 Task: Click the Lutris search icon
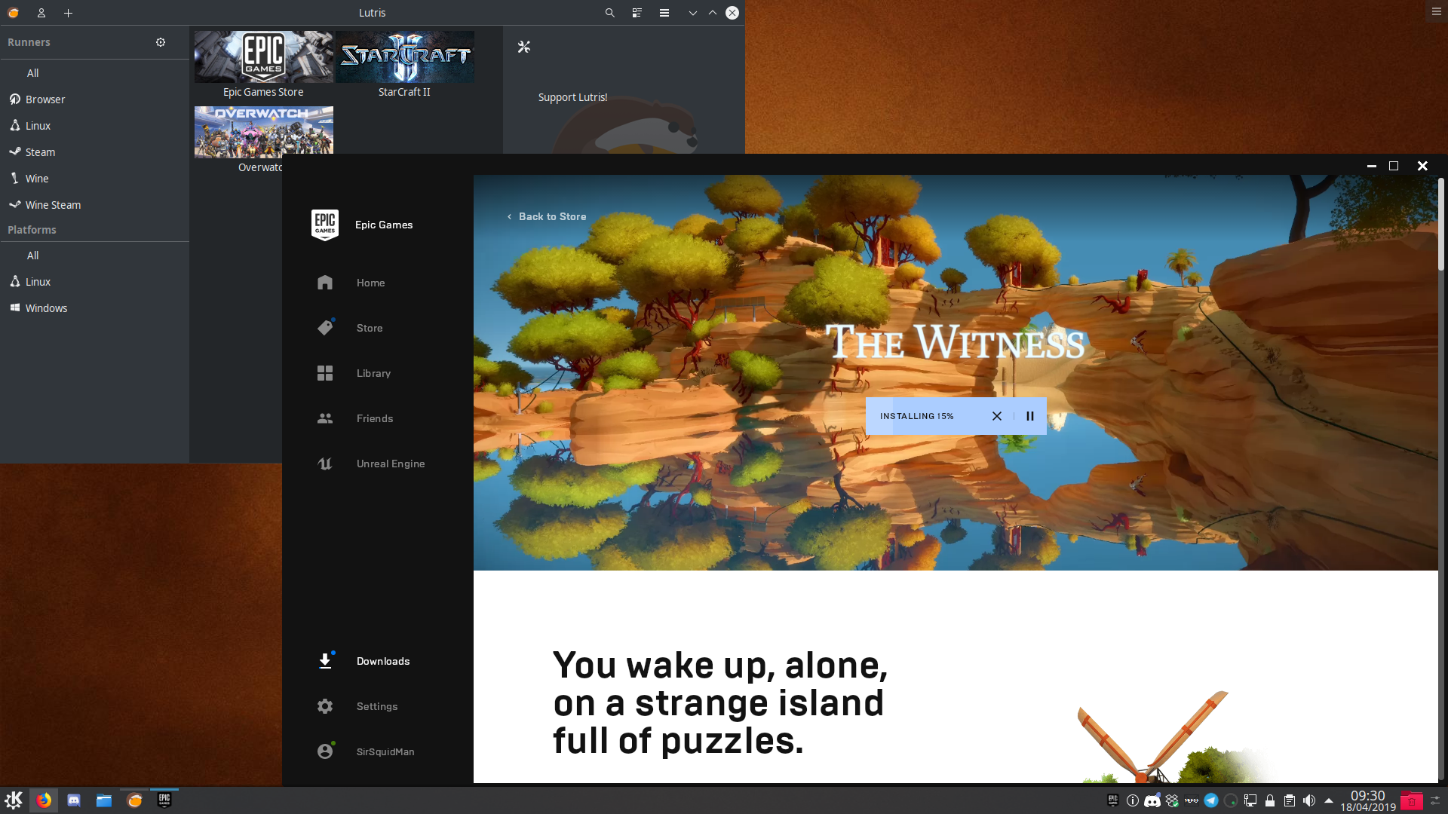pos(609,13)
